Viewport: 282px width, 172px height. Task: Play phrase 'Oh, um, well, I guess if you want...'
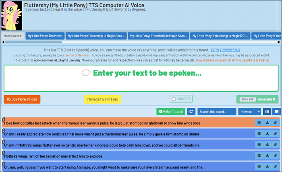point(104,167)
